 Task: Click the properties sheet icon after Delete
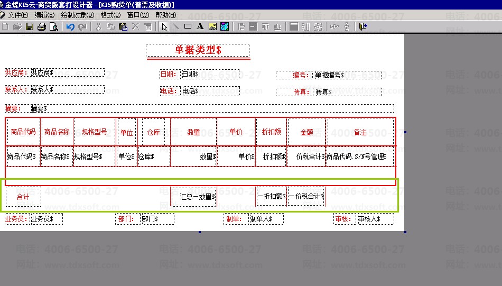147,26
